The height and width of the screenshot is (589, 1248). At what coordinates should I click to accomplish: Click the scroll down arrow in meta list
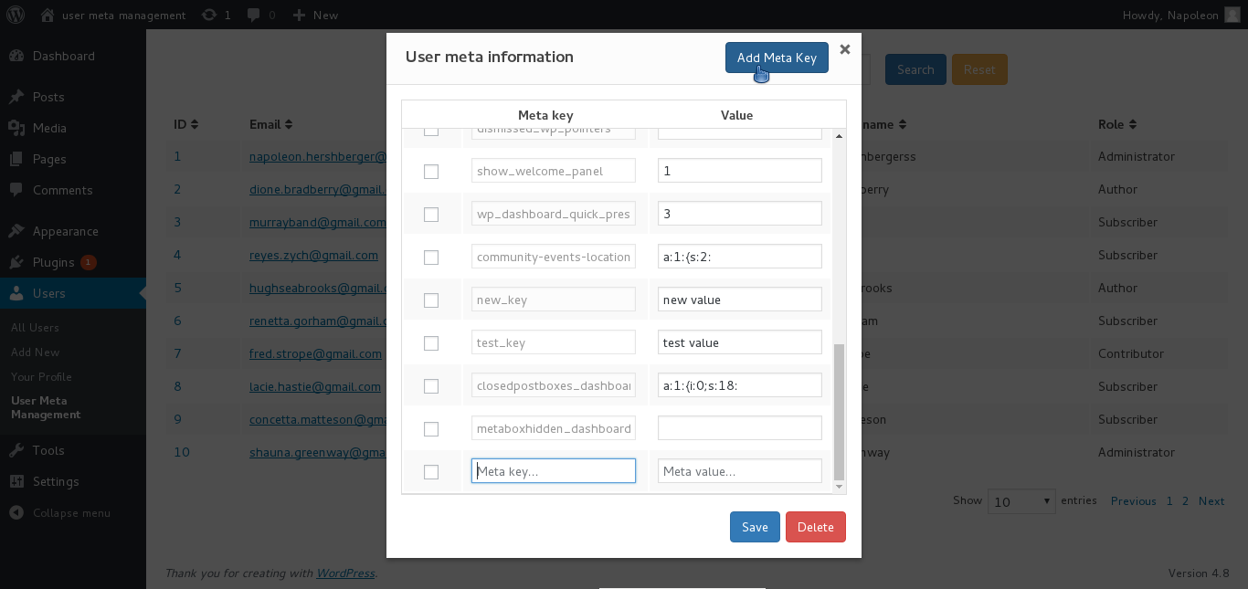pyautogui.click(x=840, y=488)
